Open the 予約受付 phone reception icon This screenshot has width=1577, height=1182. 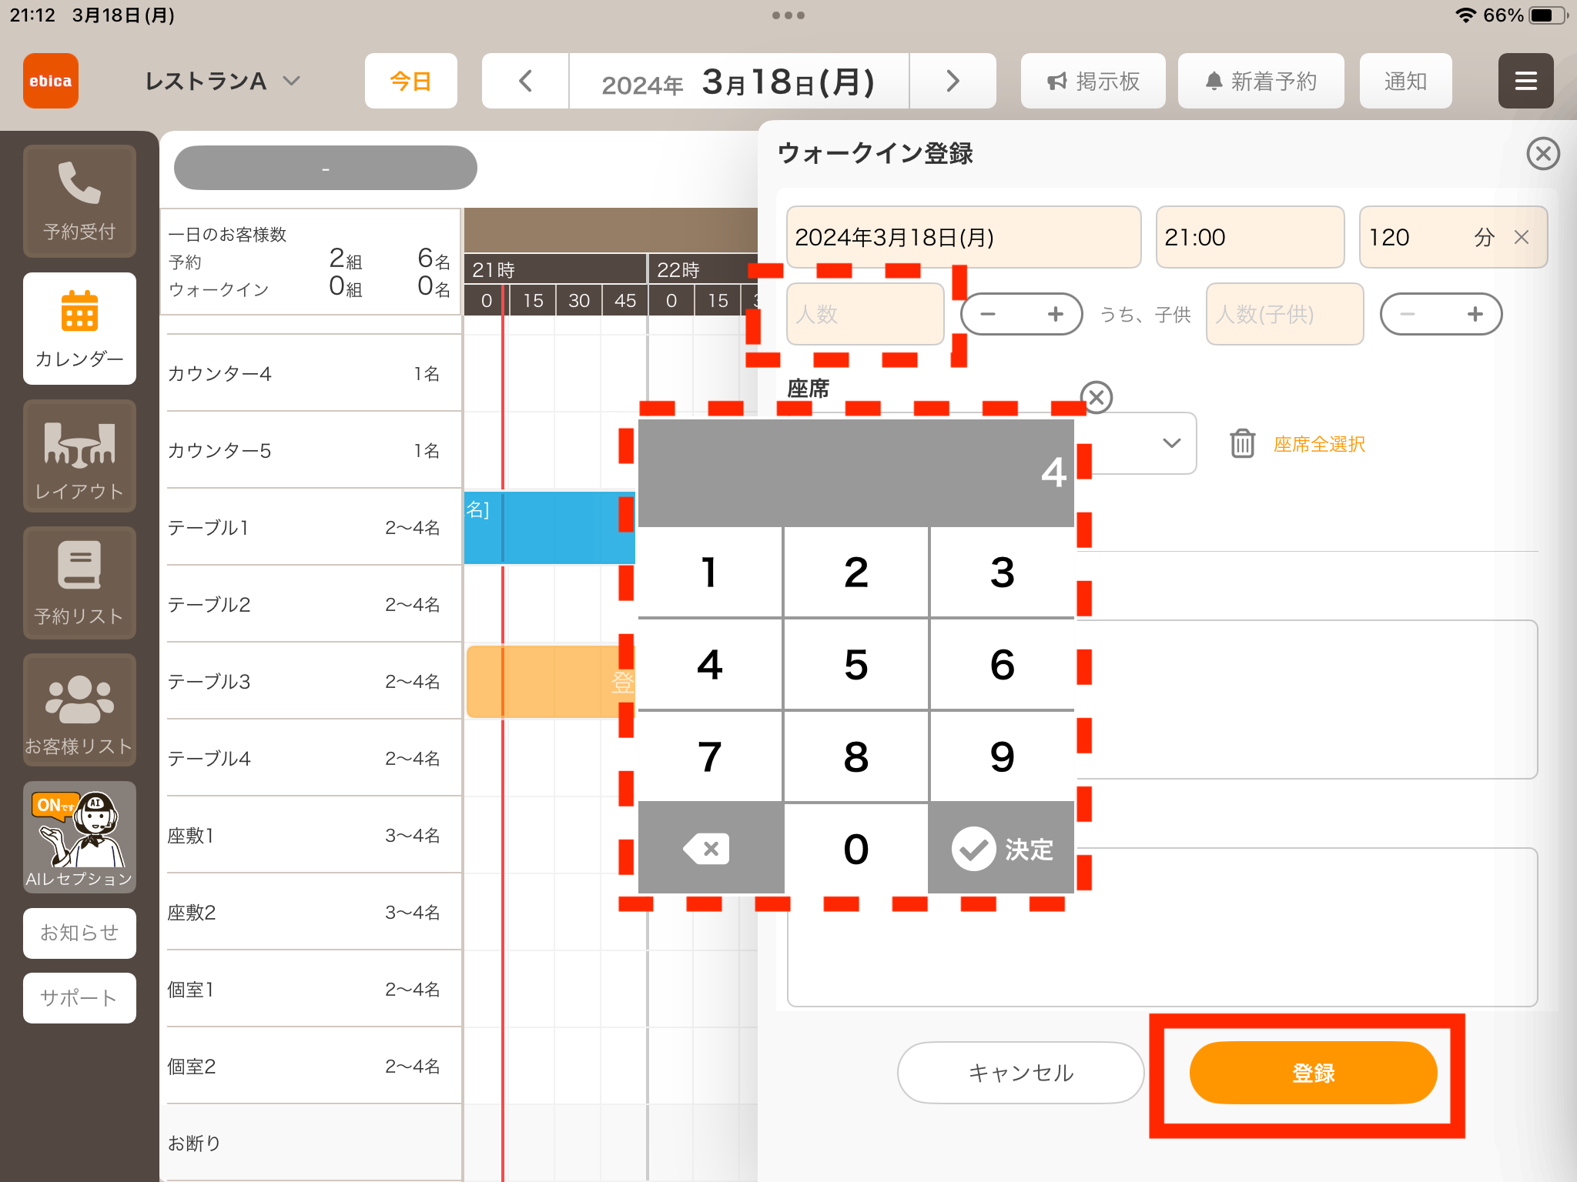pyautogui.click(x=79, y=201)
